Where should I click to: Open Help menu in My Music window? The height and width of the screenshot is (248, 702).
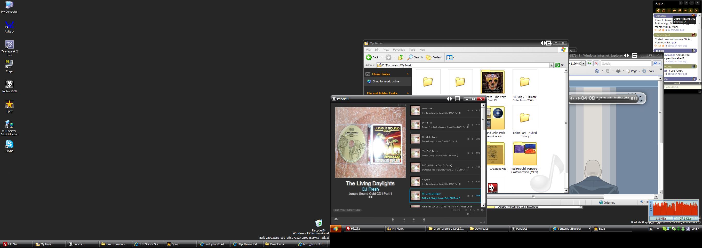422,50
